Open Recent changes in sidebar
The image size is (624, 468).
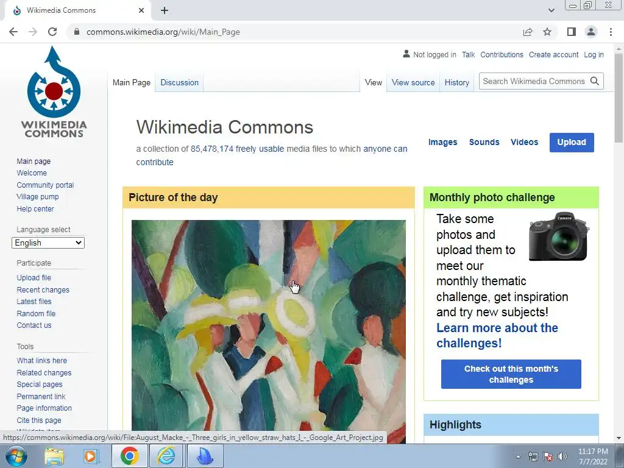click(x=43, y=289)
